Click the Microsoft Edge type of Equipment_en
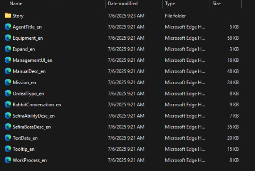This screenshot has height=171, width=255. [x=185, y=38]
